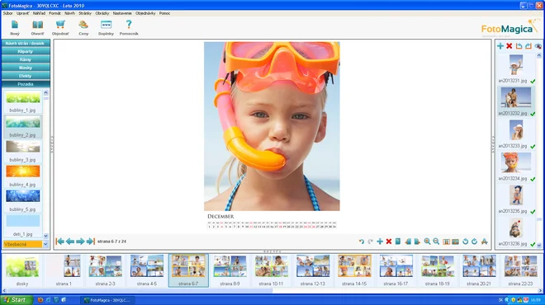The image size is (545, 305).
Task: Click the Objednať shopping cart icon
Action: click(60, 25)
